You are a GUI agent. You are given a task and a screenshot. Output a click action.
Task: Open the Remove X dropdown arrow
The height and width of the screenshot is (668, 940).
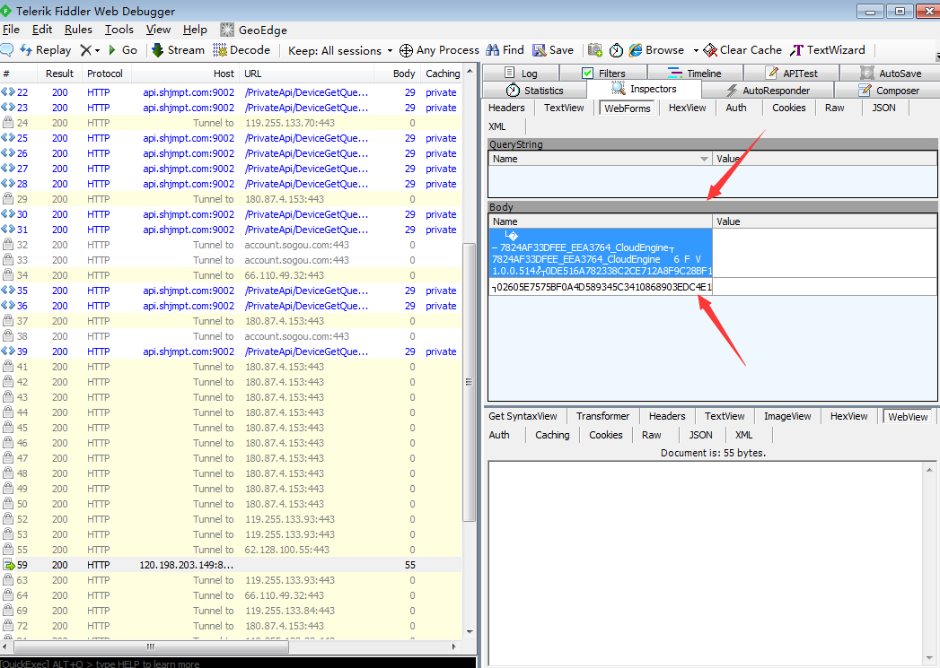coord(97,50)
